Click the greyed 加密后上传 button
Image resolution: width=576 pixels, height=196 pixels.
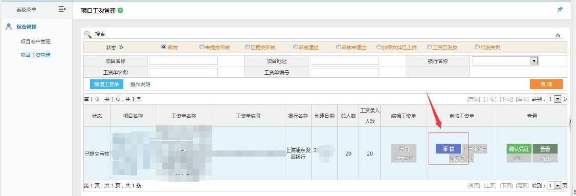pos(462,159)
